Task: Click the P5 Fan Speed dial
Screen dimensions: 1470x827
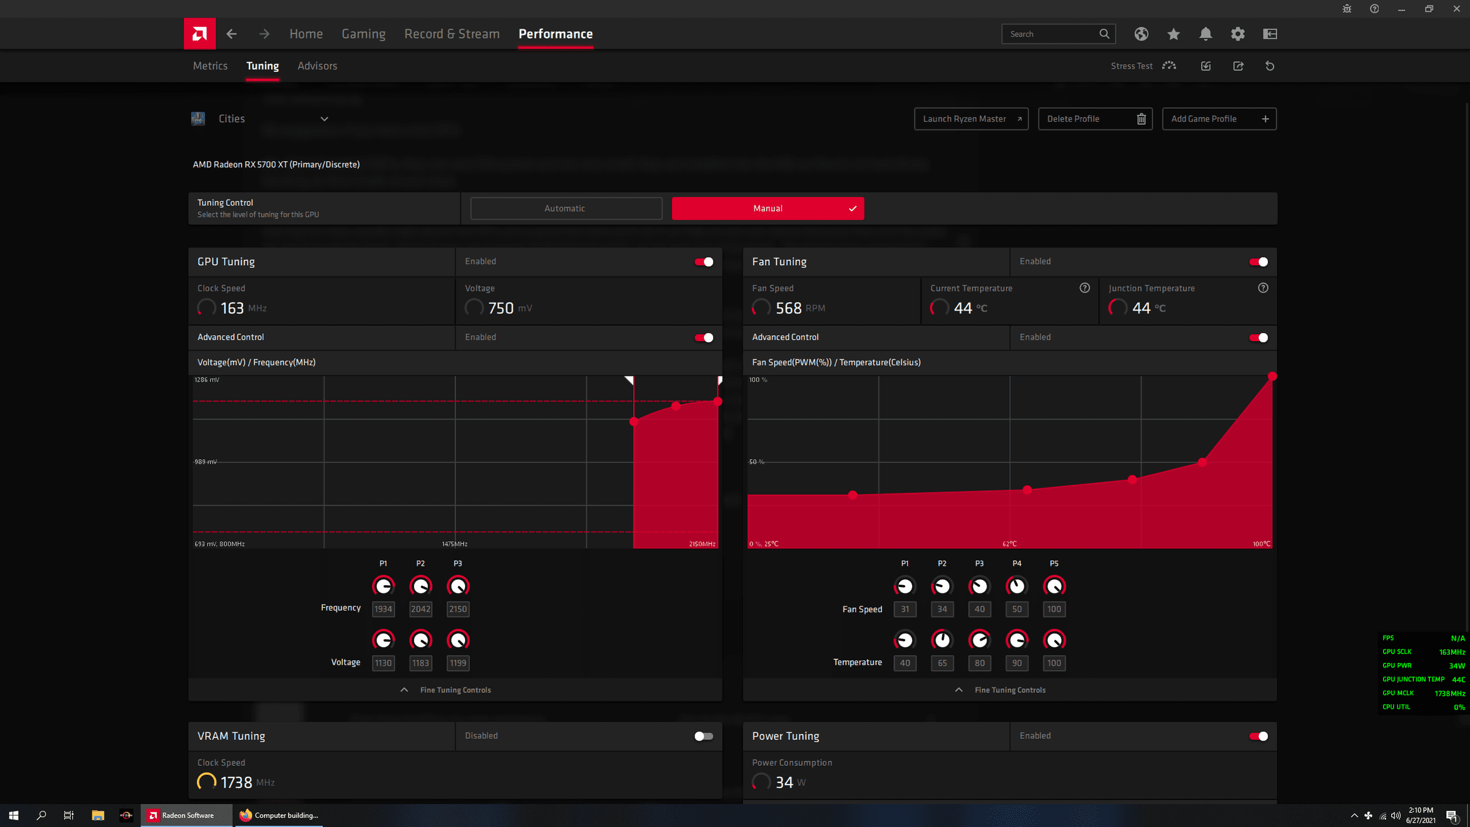Action: (x=1054, y=586)
